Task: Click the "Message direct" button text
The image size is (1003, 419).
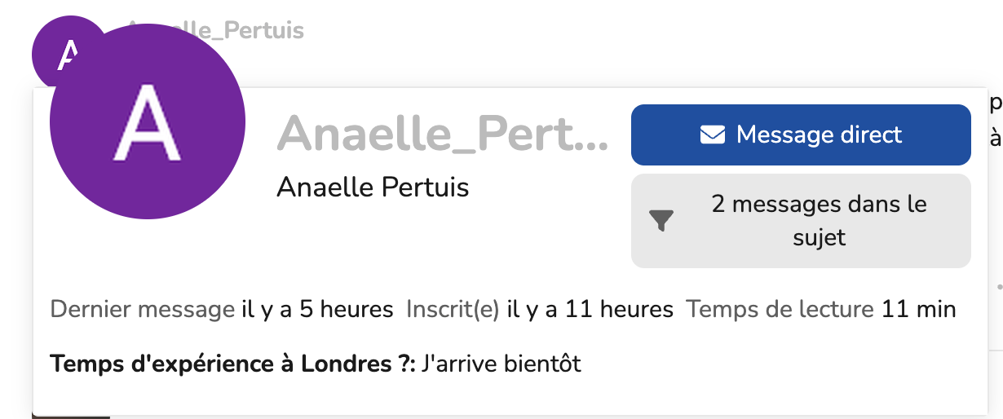Action: coord(819,135)
